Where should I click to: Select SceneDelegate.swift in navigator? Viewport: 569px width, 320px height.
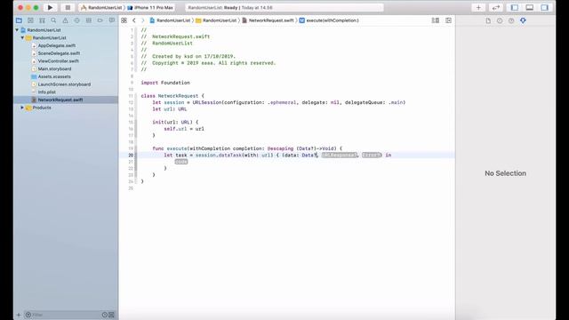point(59,53)
